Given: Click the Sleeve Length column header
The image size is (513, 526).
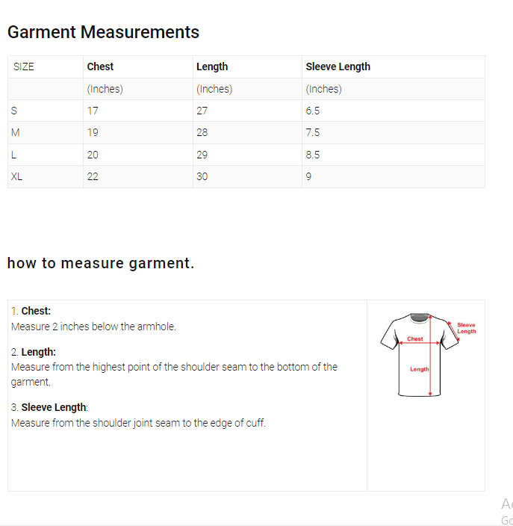Looking at the screenshot, I should pyautogui.click(x=338, y=66).
